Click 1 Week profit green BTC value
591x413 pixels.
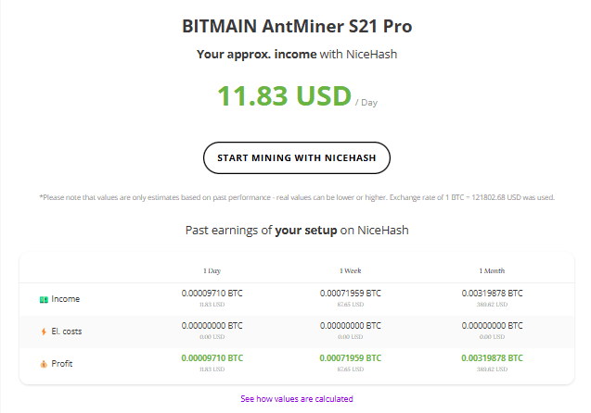351,357
